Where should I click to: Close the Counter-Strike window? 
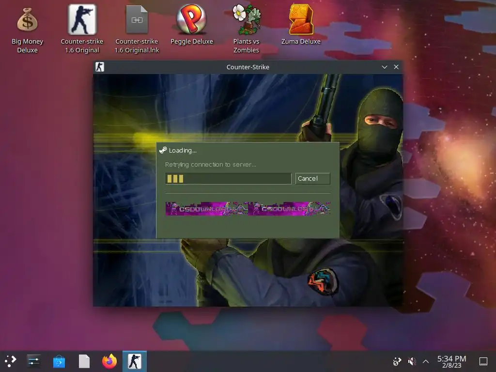coord(396,67)
